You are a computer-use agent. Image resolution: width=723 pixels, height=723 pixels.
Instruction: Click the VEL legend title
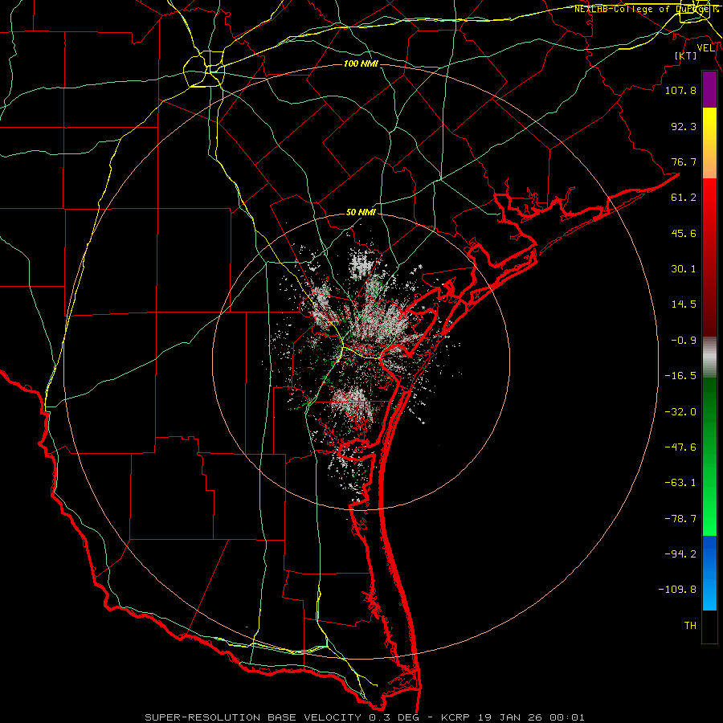click(x=705, y=48)
